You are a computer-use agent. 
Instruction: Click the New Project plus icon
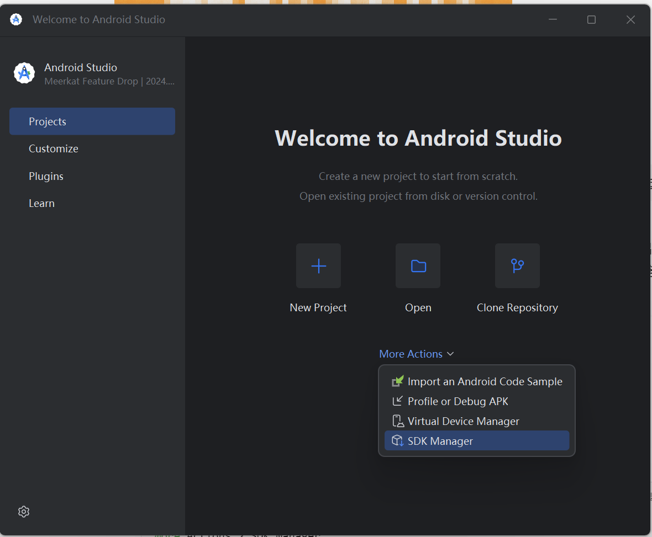tap(318, 266)
